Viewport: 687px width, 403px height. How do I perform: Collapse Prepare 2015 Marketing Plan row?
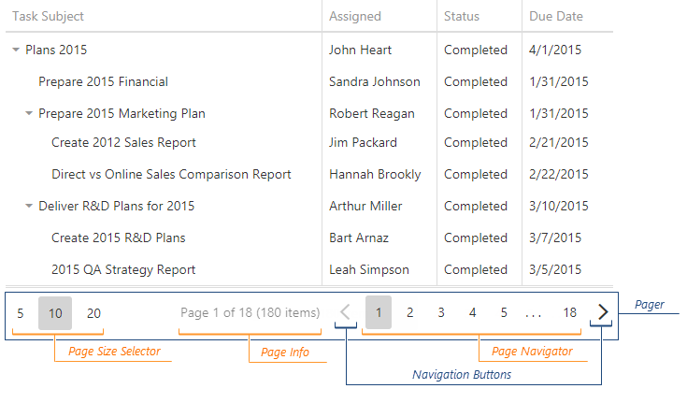pyautogui.click(x=29, y=114)
